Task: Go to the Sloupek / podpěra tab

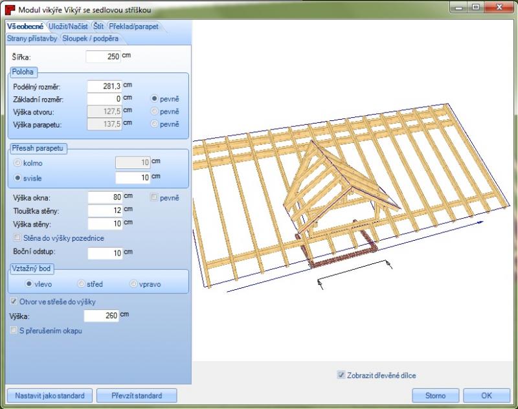Action: click(90, 38)
